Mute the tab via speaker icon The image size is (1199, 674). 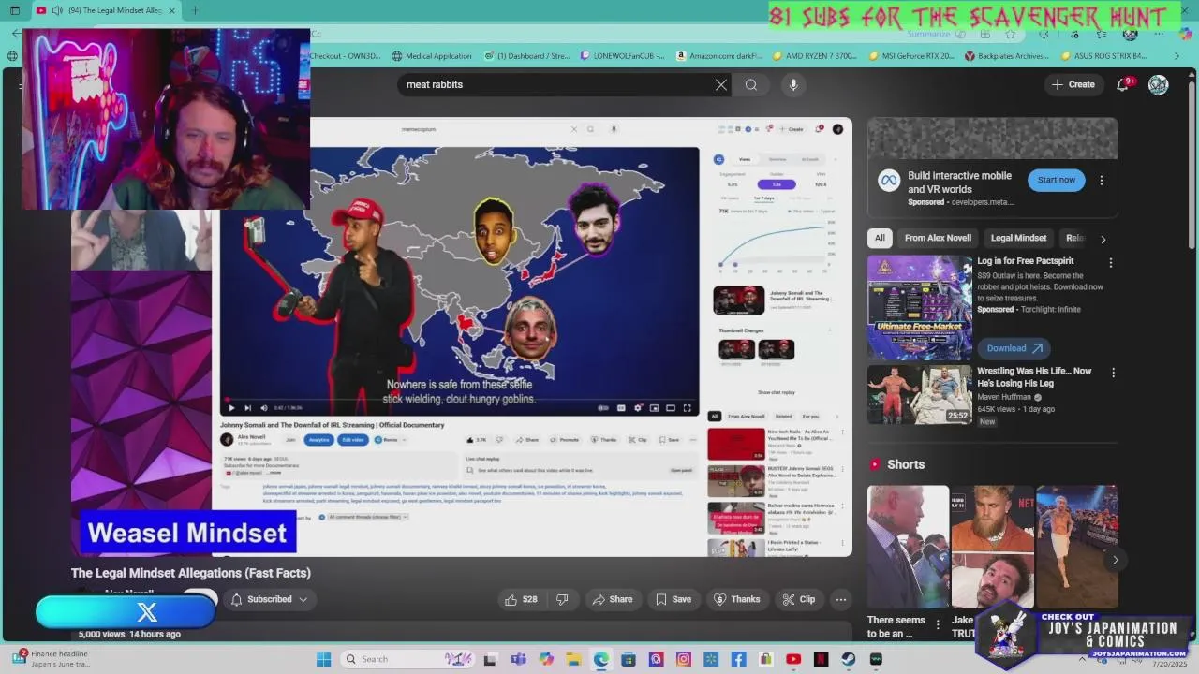58,10
